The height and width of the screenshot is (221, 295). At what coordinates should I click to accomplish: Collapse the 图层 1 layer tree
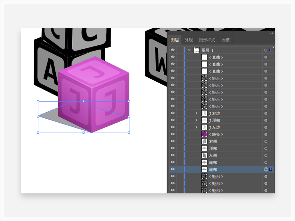[x=189, y=50]
